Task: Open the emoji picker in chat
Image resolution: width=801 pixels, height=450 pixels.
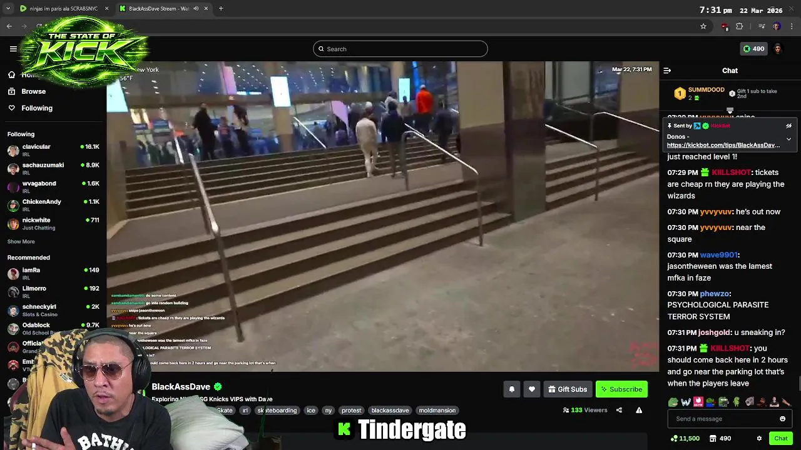Action: click(x=782, y=419)
